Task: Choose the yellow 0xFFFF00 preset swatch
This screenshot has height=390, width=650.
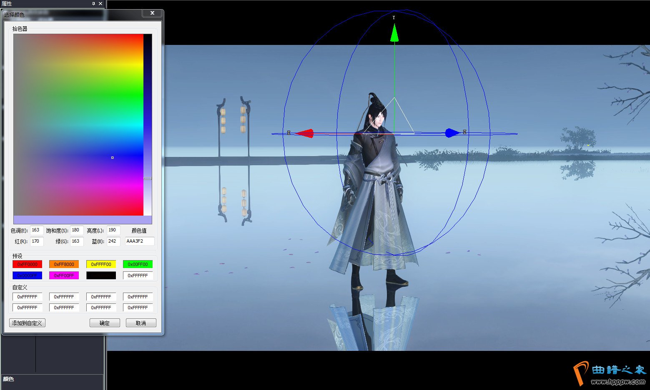Action: [101, 264]
